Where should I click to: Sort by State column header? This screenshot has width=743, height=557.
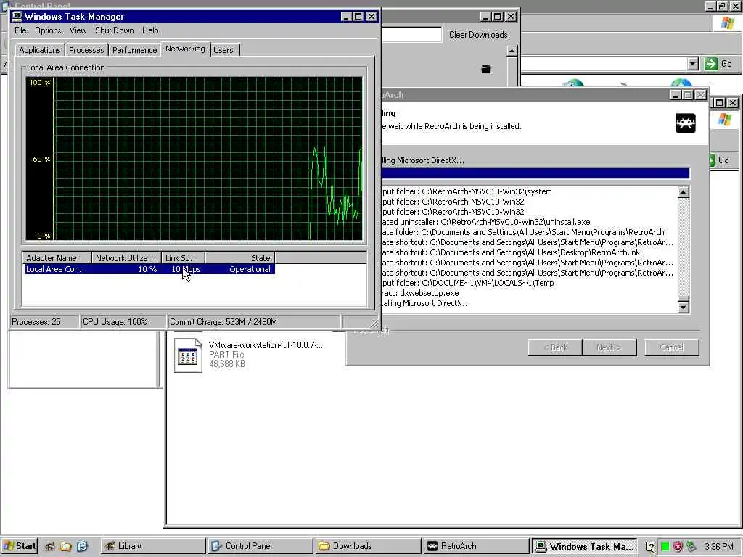point(240,257)
